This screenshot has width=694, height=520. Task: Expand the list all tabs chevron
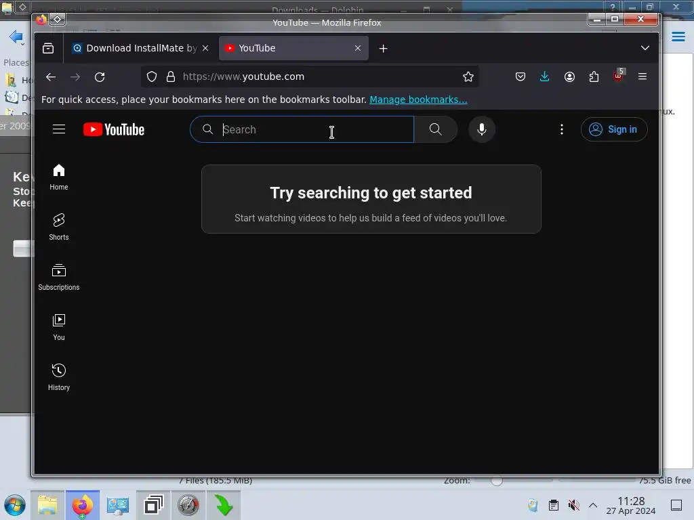(645, 48)
